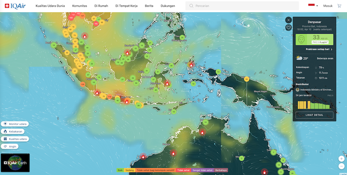Open the IQAir Earth globe thumbnail
This screenshot has width=347, height=175.
(15, 163)
